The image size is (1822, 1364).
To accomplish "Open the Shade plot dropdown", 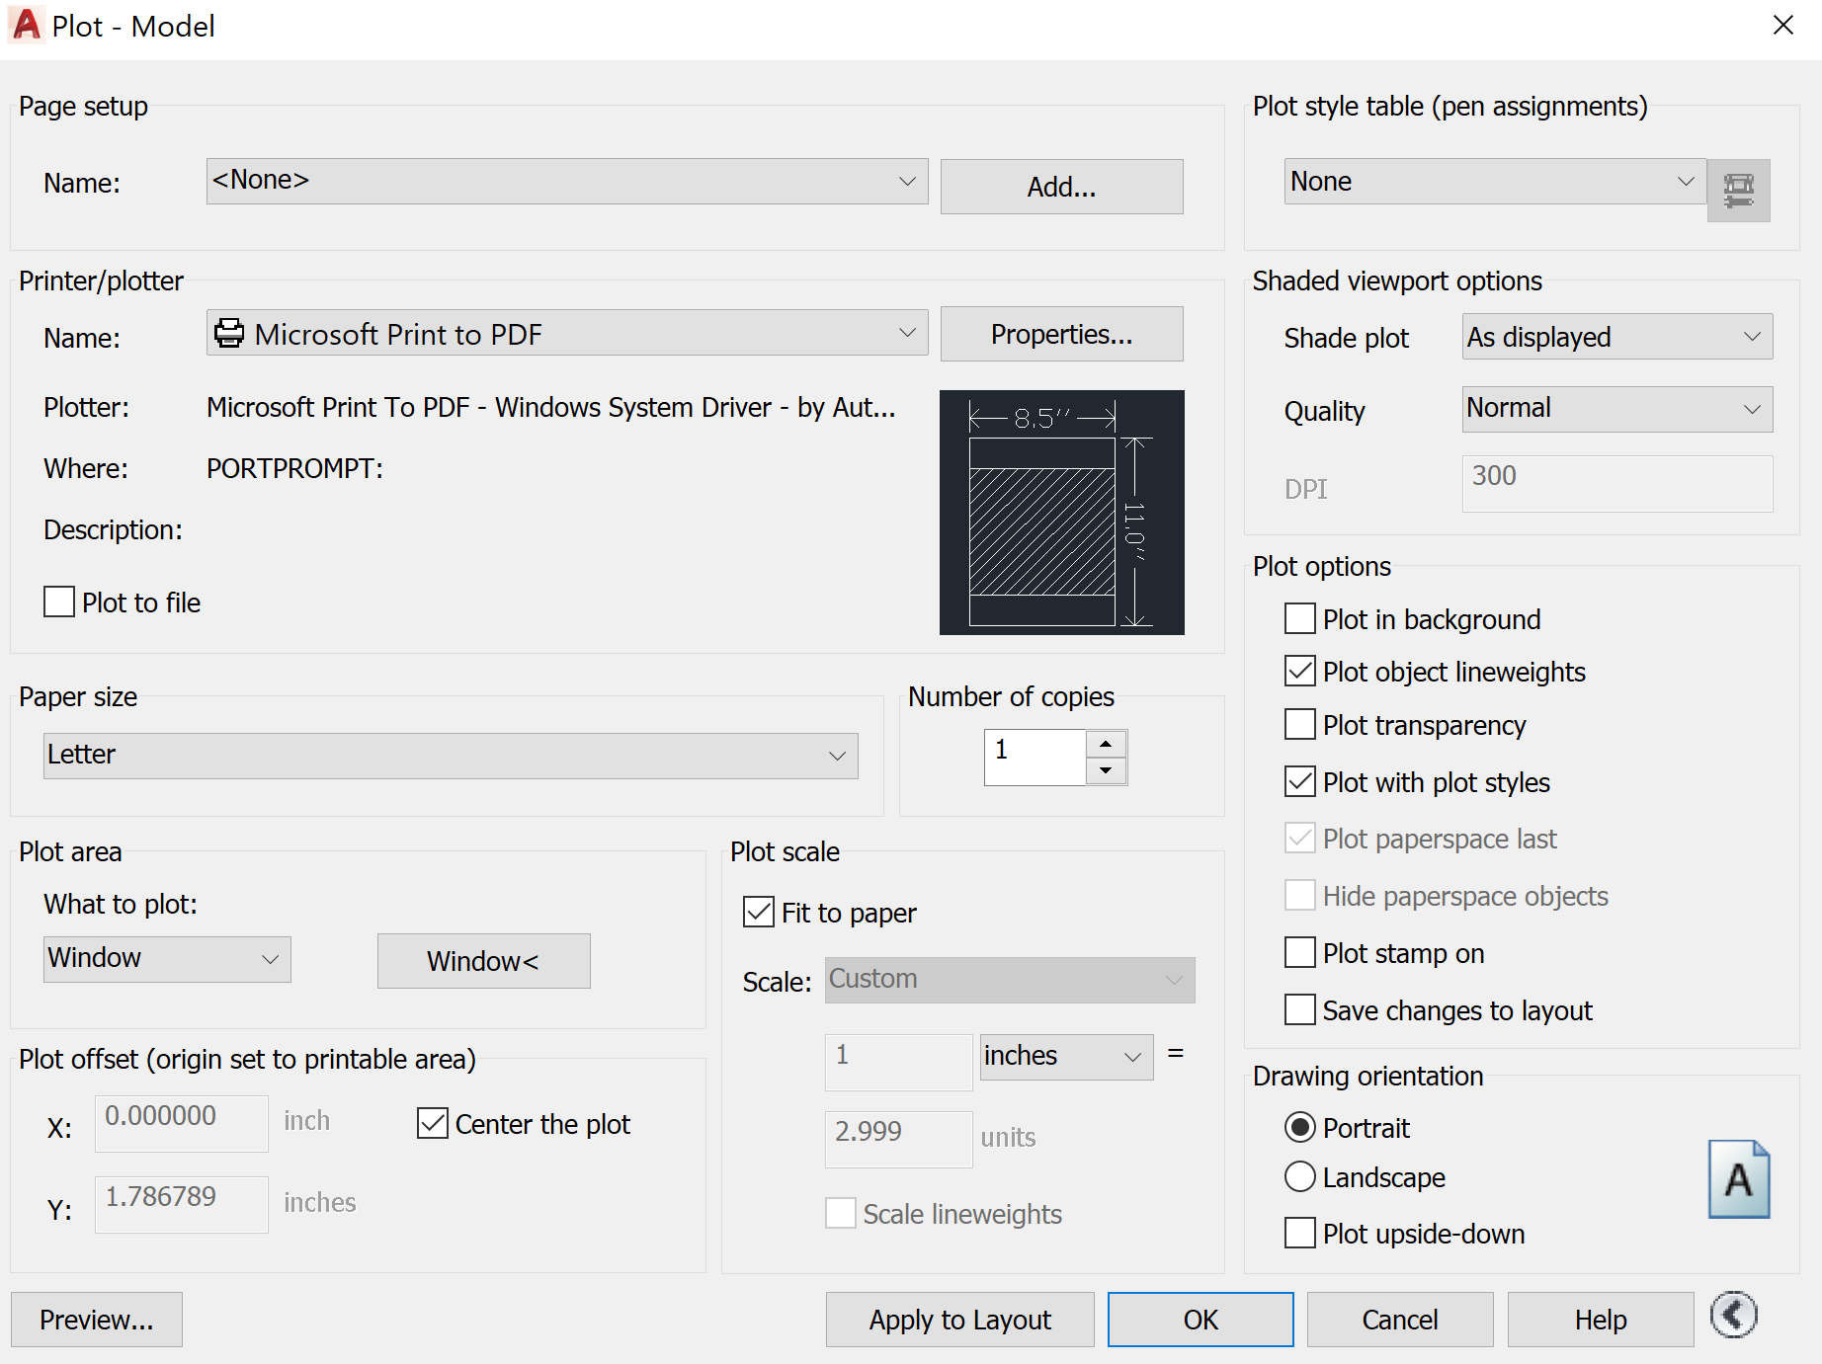I will (x=1751, y=337).
